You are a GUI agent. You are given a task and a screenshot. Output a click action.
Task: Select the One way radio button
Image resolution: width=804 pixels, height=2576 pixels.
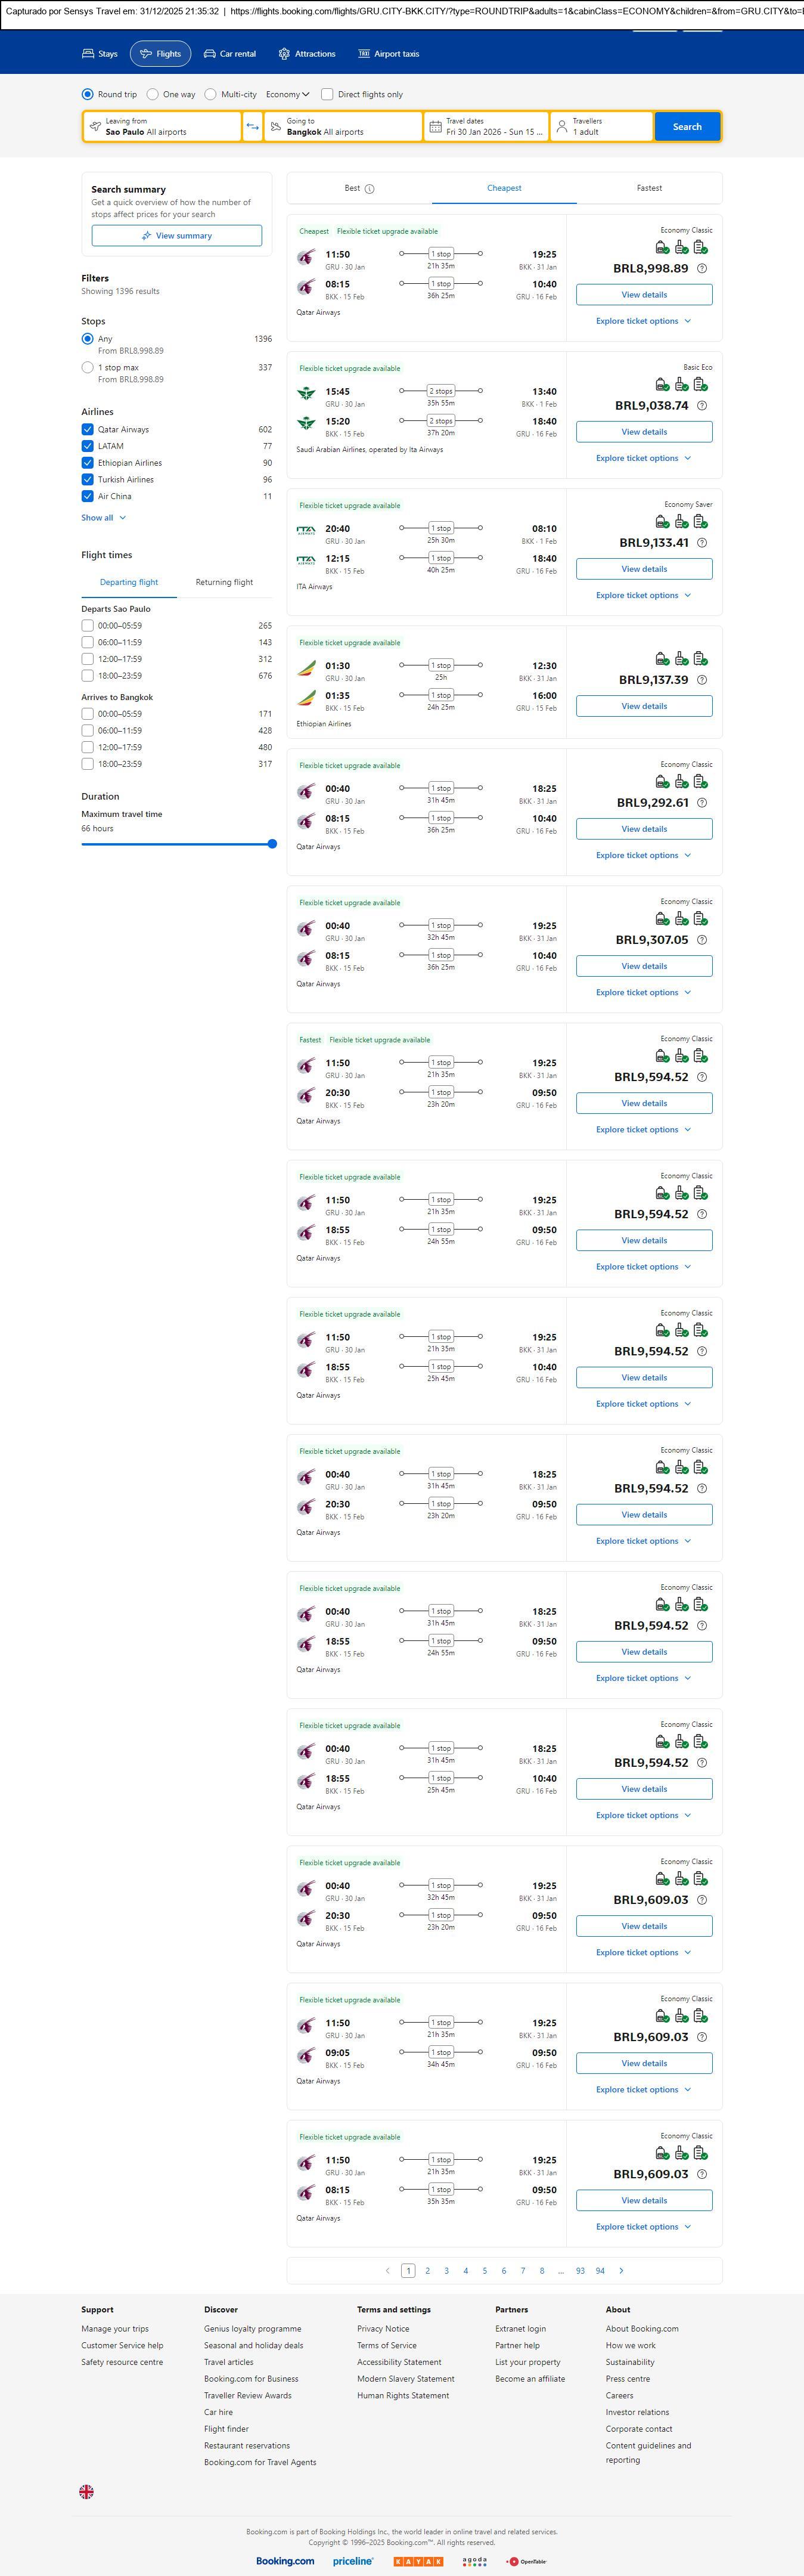coord(152,95)
